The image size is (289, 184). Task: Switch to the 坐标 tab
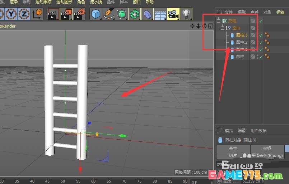pyautogui.click(x=267, y=148)
